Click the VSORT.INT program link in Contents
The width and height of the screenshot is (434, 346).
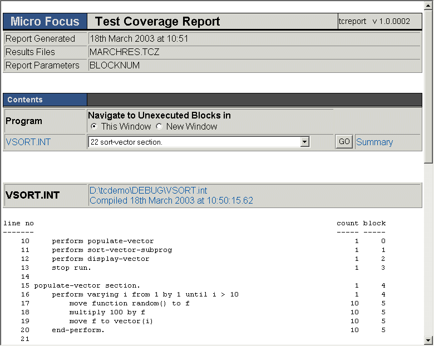[x=28, y=142]
